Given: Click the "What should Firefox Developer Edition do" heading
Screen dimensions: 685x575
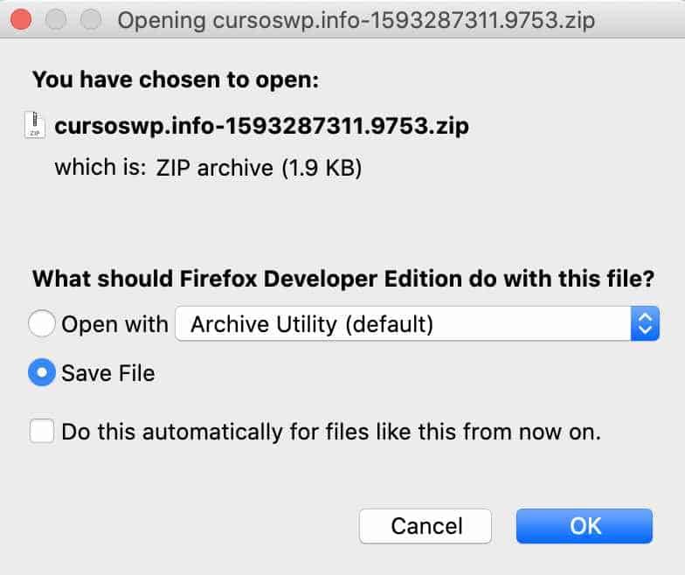Looking at the screenshot, I should pyautogui.click(x=344, y=280).
